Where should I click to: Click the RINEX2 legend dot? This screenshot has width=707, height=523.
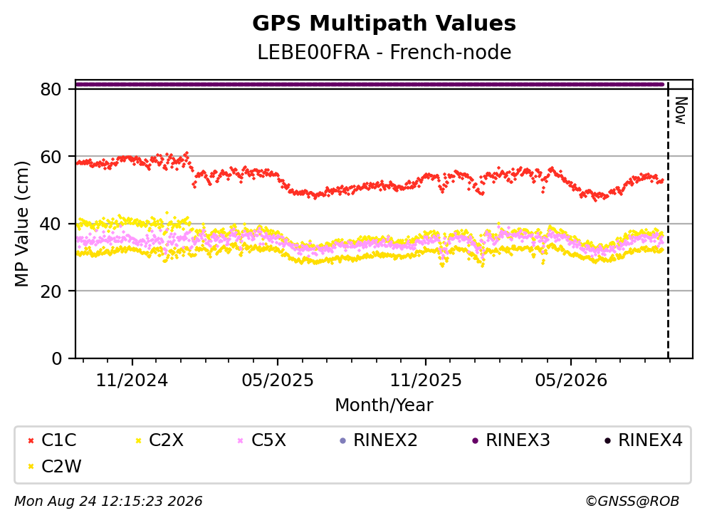tap(342, 440)
